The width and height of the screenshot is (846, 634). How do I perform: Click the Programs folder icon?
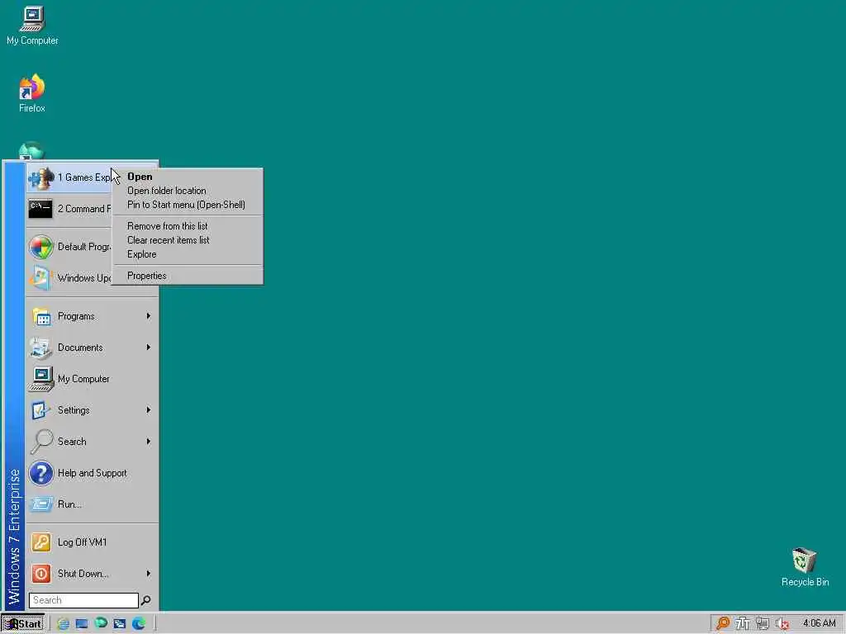pos(41,316)
